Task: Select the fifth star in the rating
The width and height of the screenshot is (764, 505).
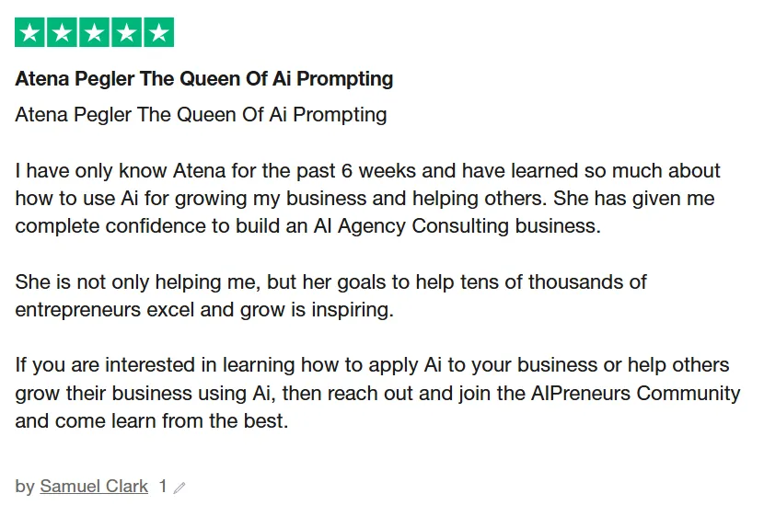Action: (x=159, y=33)
